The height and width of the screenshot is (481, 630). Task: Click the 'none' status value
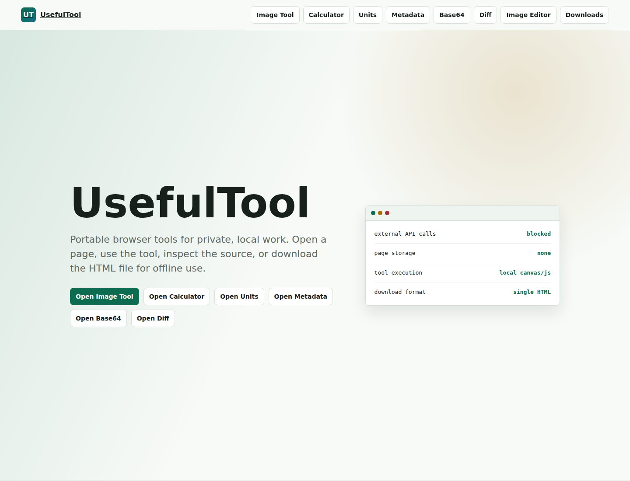(x=544, y=253)
